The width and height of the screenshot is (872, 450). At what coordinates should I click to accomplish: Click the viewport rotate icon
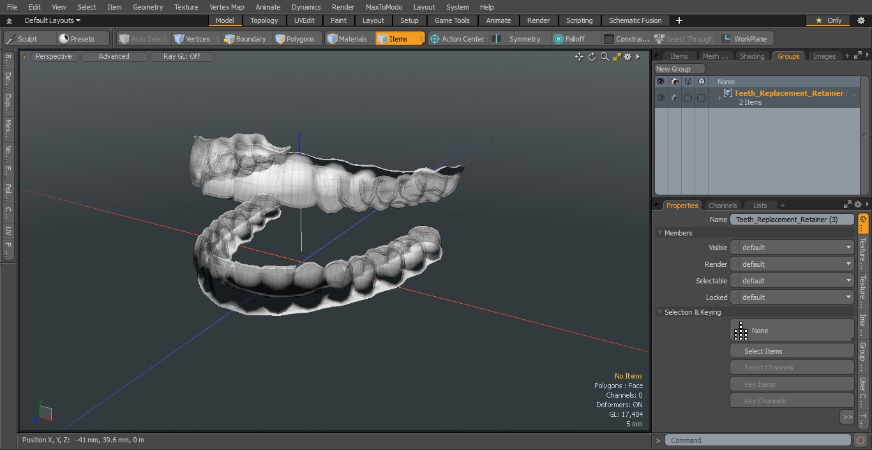pos(592,57)
